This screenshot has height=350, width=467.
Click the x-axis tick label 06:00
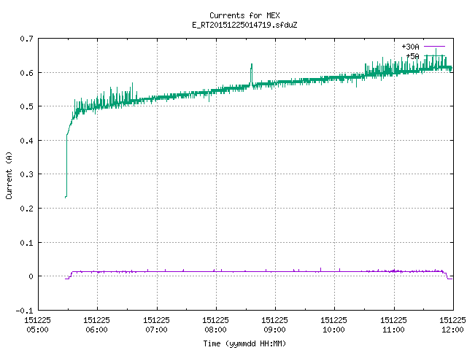click(x=96, y=330)
